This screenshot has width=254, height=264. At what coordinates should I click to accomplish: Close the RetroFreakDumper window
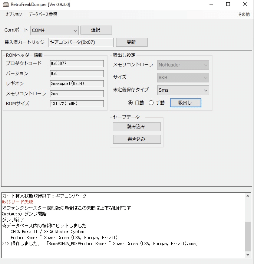coord(245,4)
